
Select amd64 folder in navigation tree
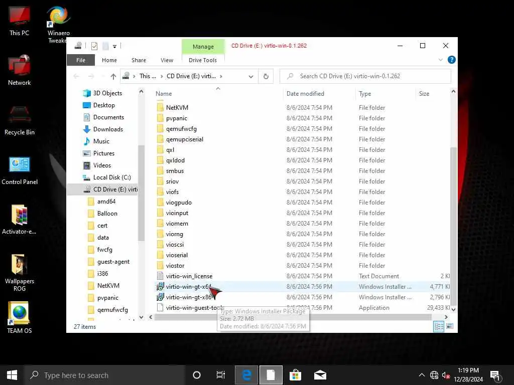pos(106,202)
